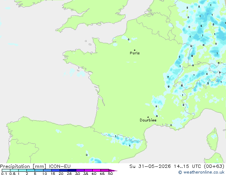The image size is (226, 175).
Task: Click the legend value label 25
Action: (69, 174)
